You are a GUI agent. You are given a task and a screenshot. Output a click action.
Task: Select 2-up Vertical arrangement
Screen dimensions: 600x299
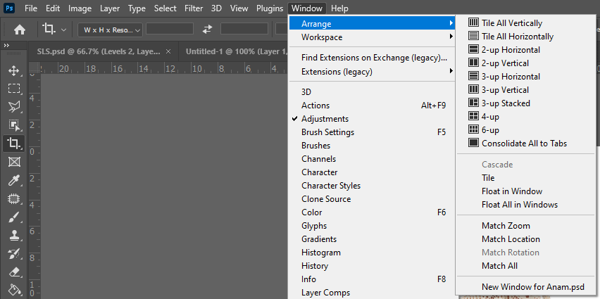[x=505, y=63]
